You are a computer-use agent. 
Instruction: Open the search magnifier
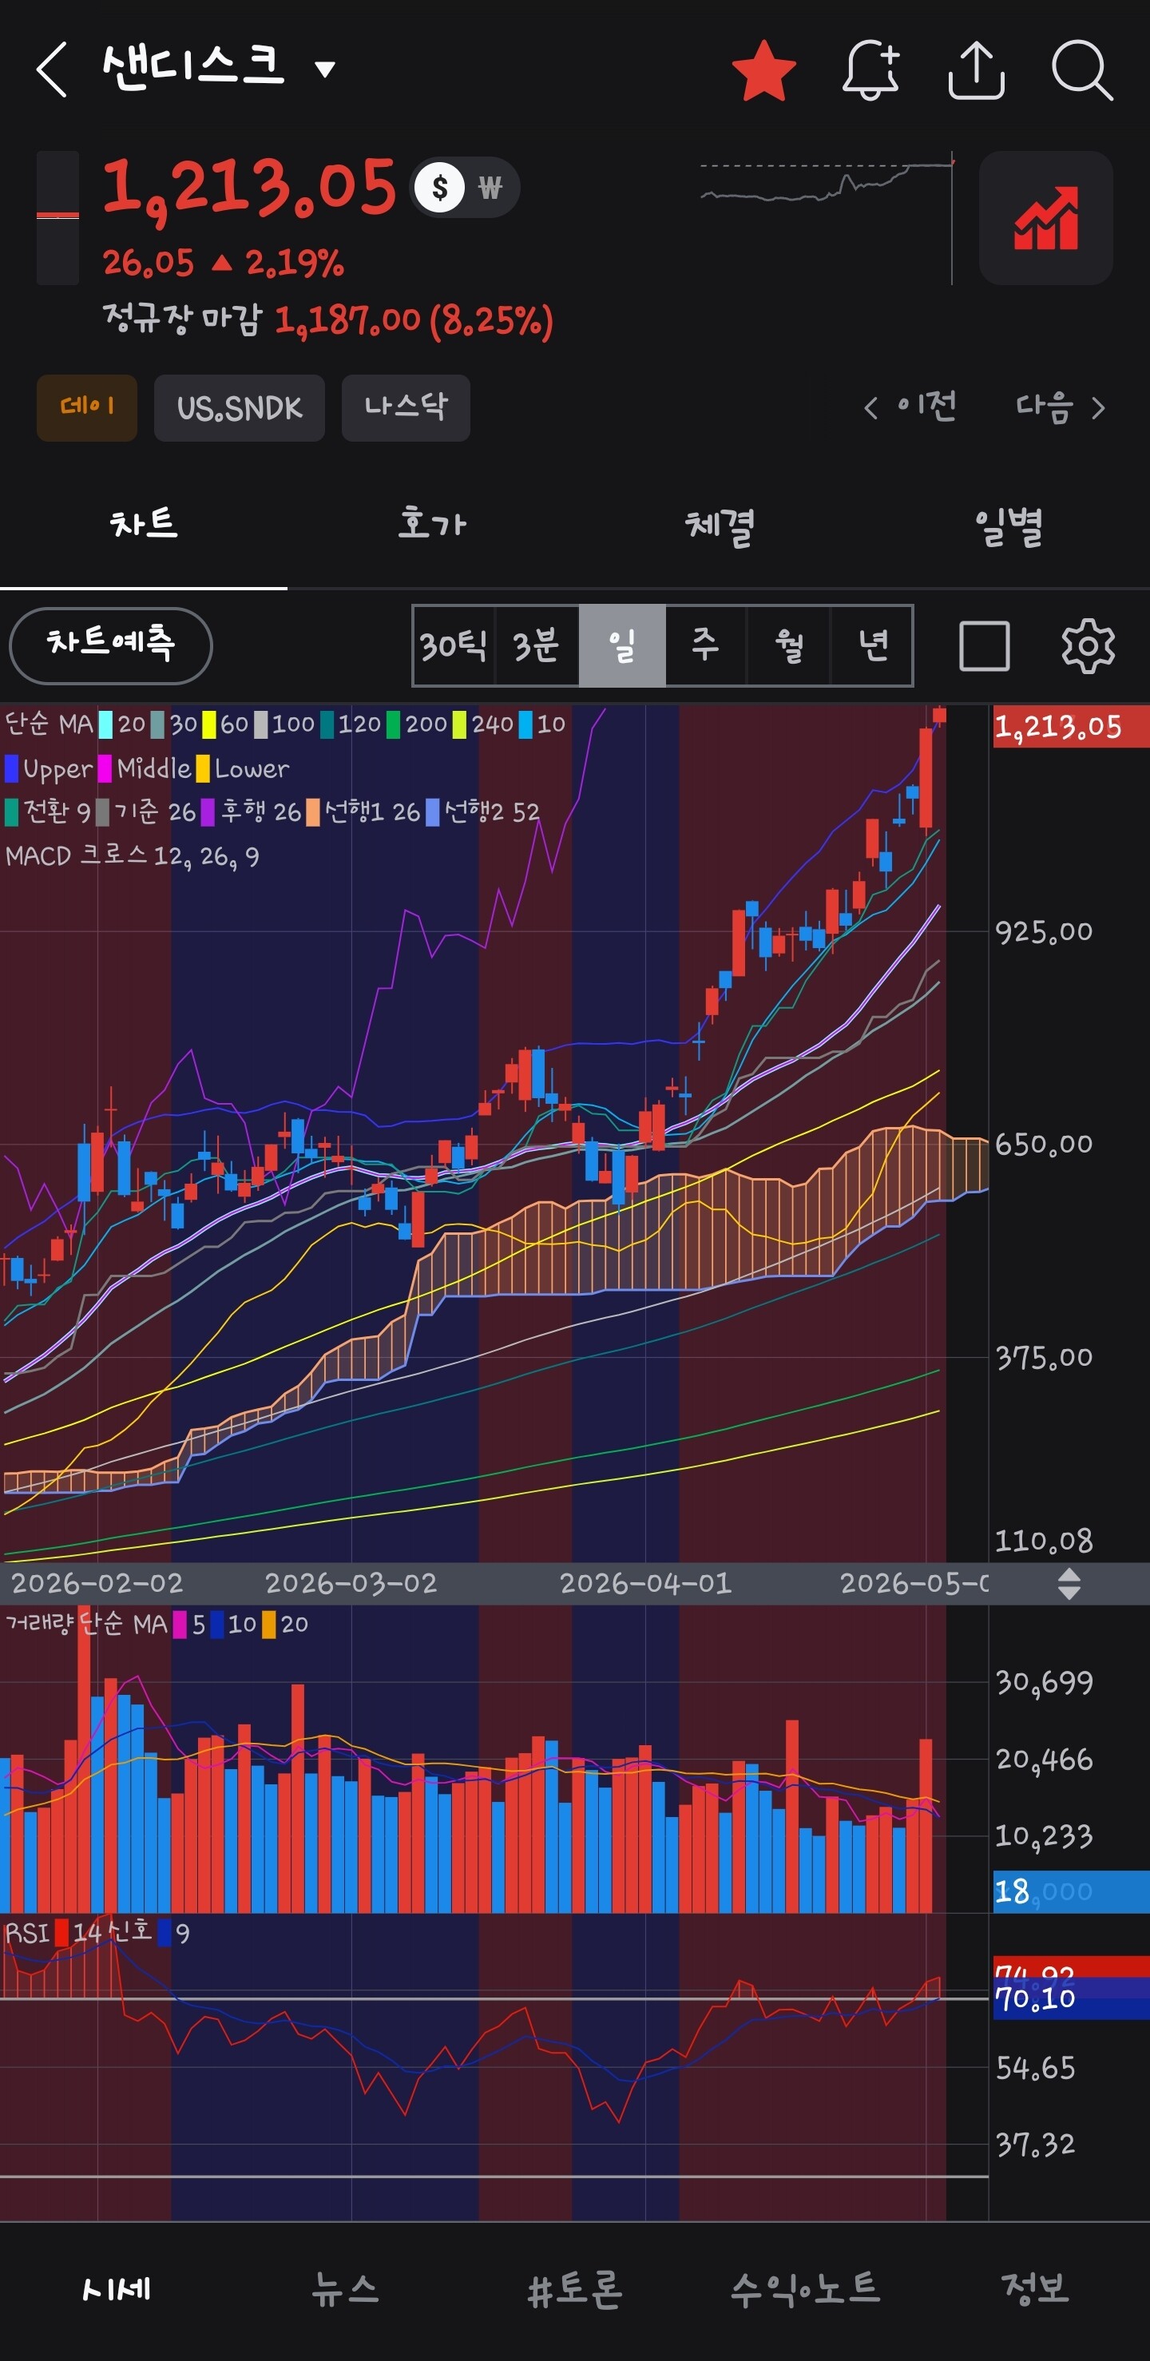[1082, 69]
